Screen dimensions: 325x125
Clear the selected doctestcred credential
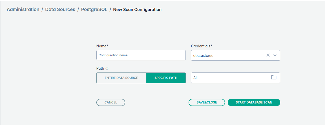(x=268, y=55)
